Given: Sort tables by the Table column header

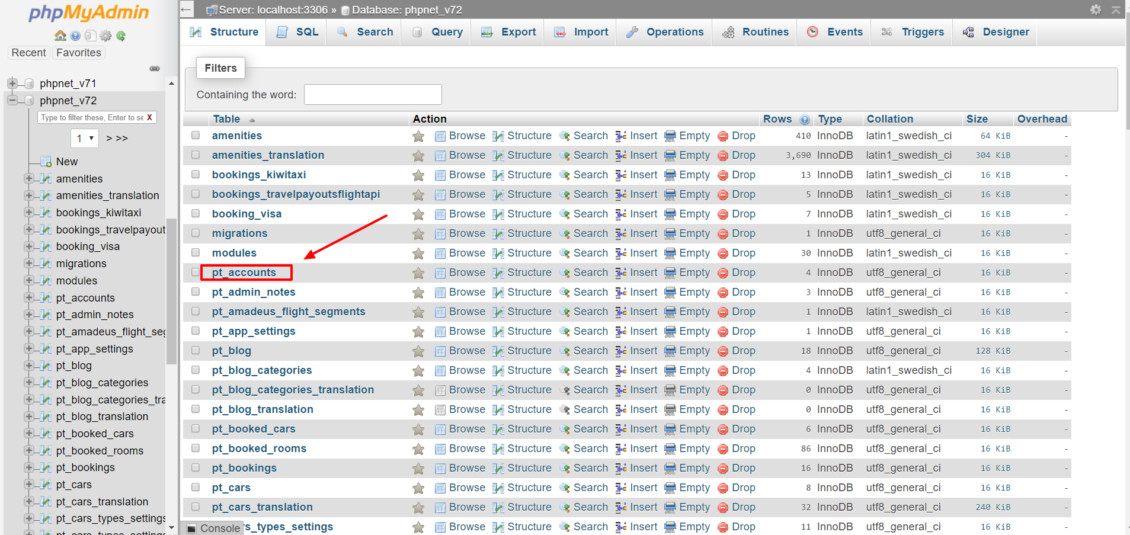Looking at the screenshot, I should tap(227, 119).
